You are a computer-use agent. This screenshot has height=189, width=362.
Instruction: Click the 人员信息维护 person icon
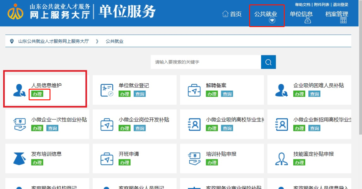(19, 90)
